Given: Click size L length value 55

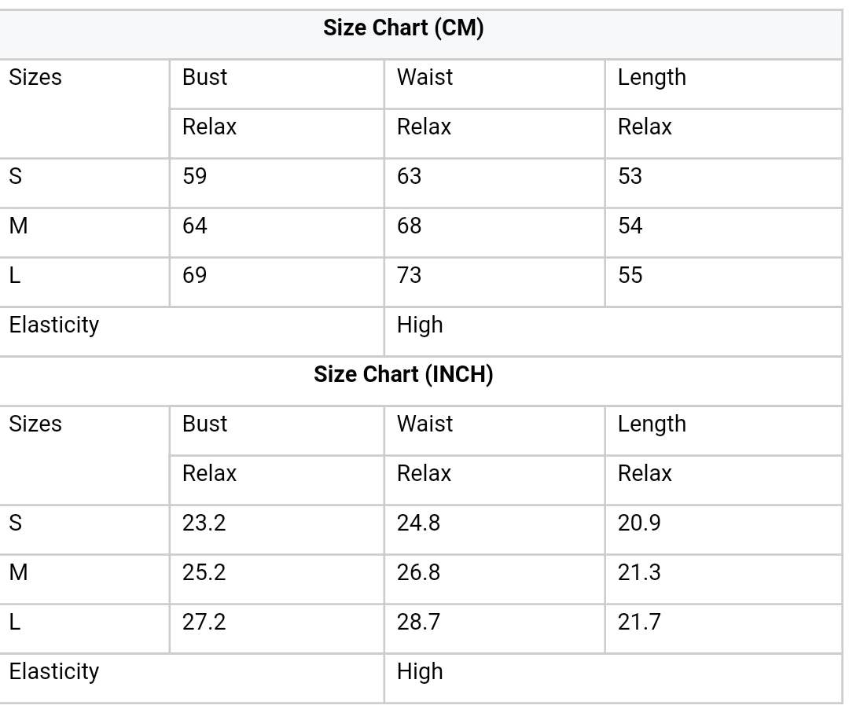Looking at the screenshot, I should pos(630,275).
